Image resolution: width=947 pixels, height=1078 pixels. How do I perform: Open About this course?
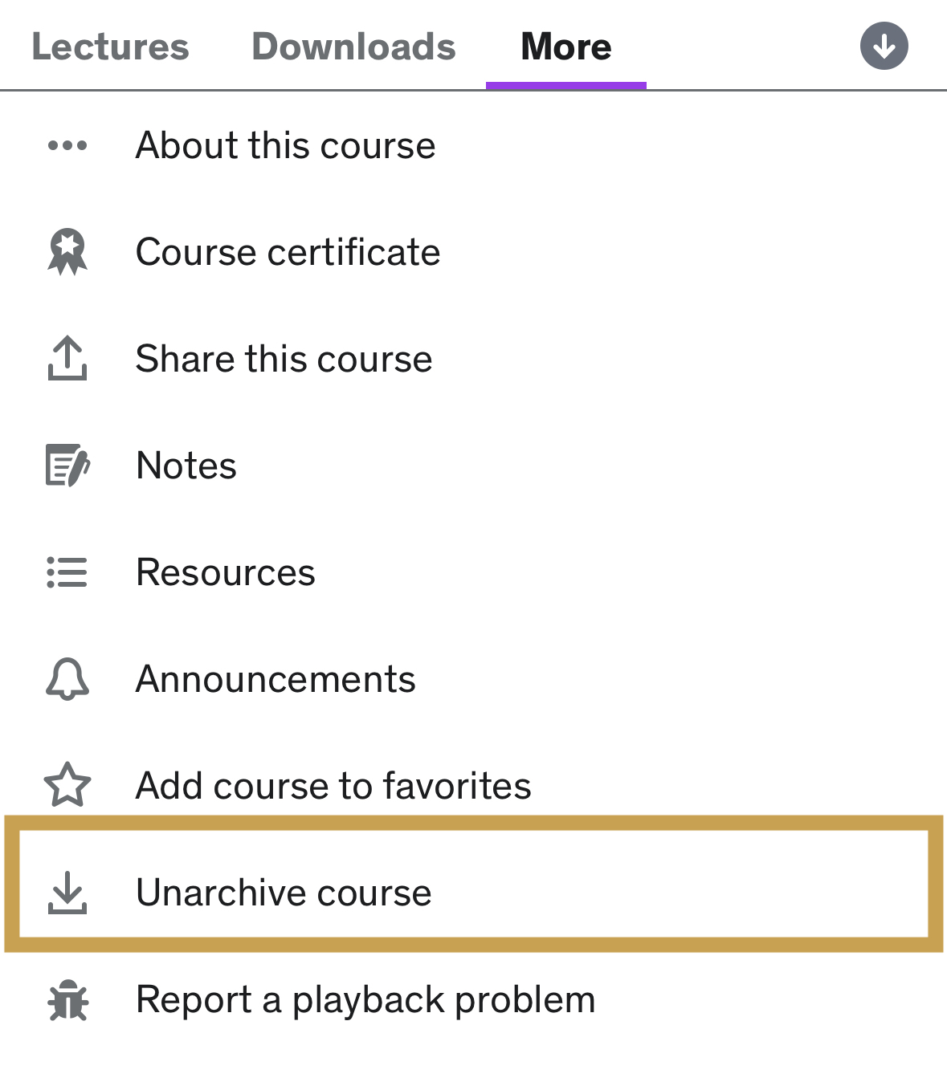tap(285, 146)
